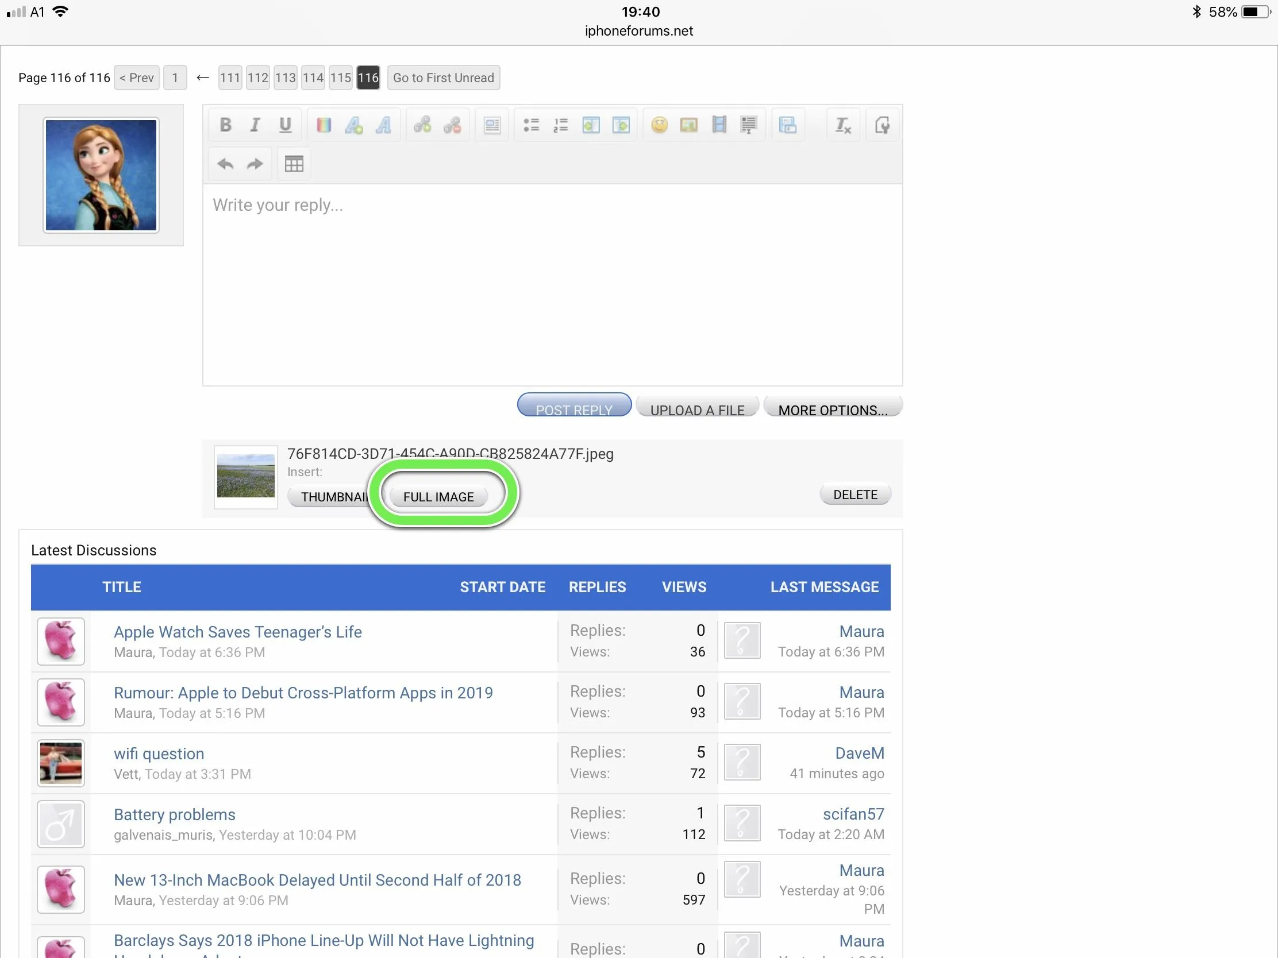Image resolution: width=1278 pixels, height=958 pixels.
Task: Toggle bold formatting in the editor
Action: [x=225, y=125]
